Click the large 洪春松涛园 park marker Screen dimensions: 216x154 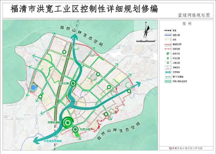coord(67,123)
